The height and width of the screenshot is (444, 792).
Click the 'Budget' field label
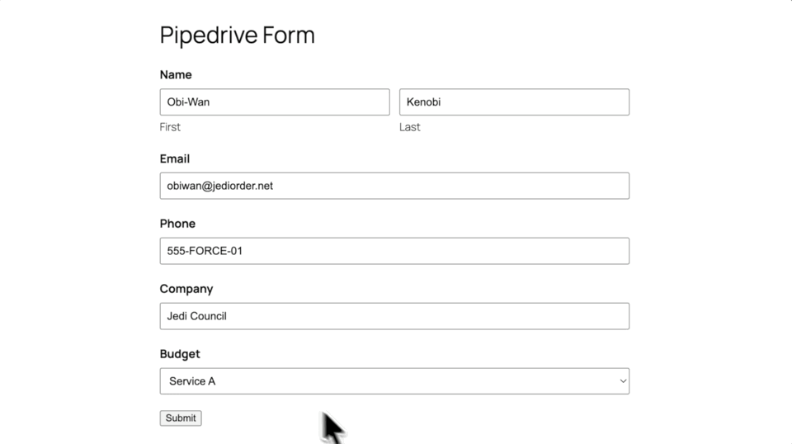pos(180,354)
